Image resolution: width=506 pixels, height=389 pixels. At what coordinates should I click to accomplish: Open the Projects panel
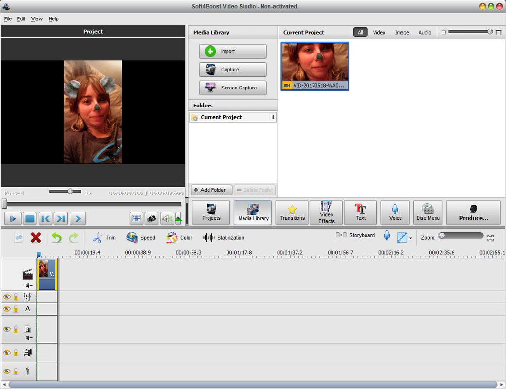[211, 212]
